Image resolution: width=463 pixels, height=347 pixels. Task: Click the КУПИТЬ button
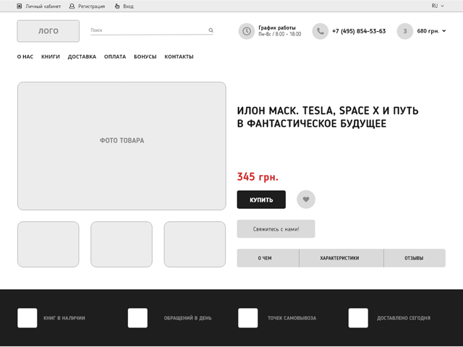[261, 200]
